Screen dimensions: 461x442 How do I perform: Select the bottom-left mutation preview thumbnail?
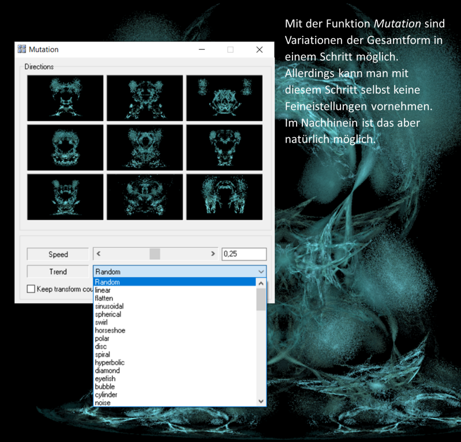pyautogui.click(x=65, y=197)
